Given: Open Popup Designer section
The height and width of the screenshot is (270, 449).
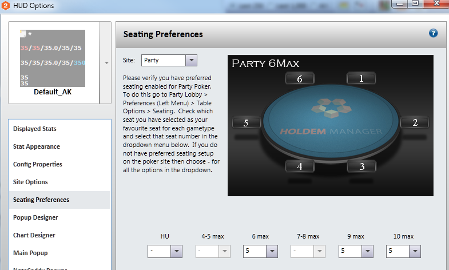Looking at the screenshot, I should pos(60,217).
